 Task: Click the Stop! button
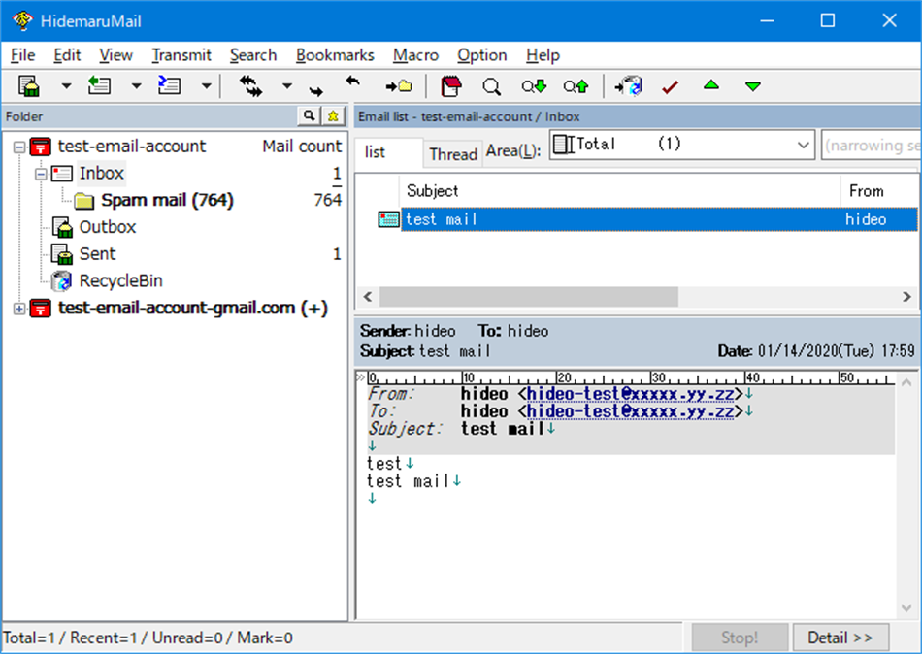740,638
